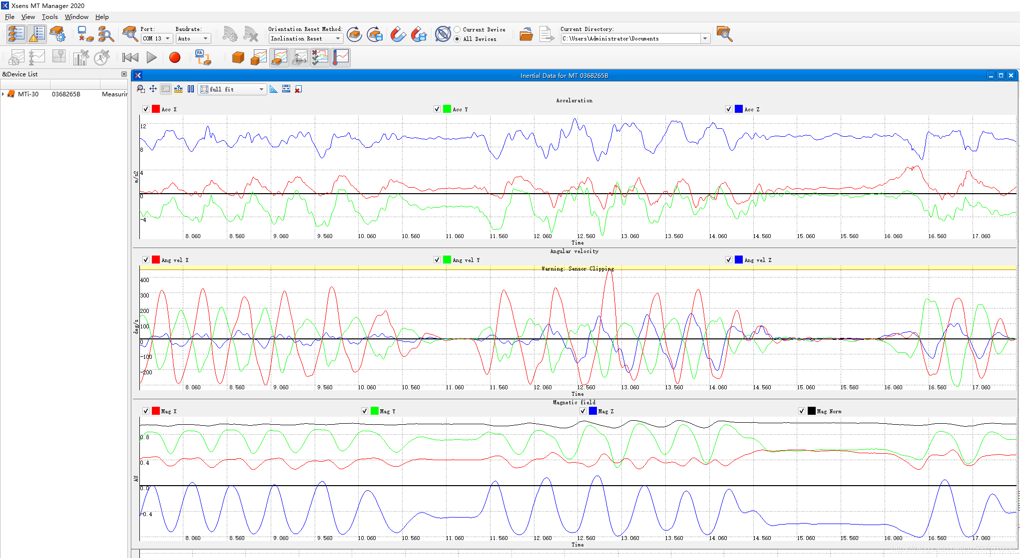This screenshot has height=558, width=1020.
Task: Click the zoom selection tool in graph toolbar
Action: point(141,89)
